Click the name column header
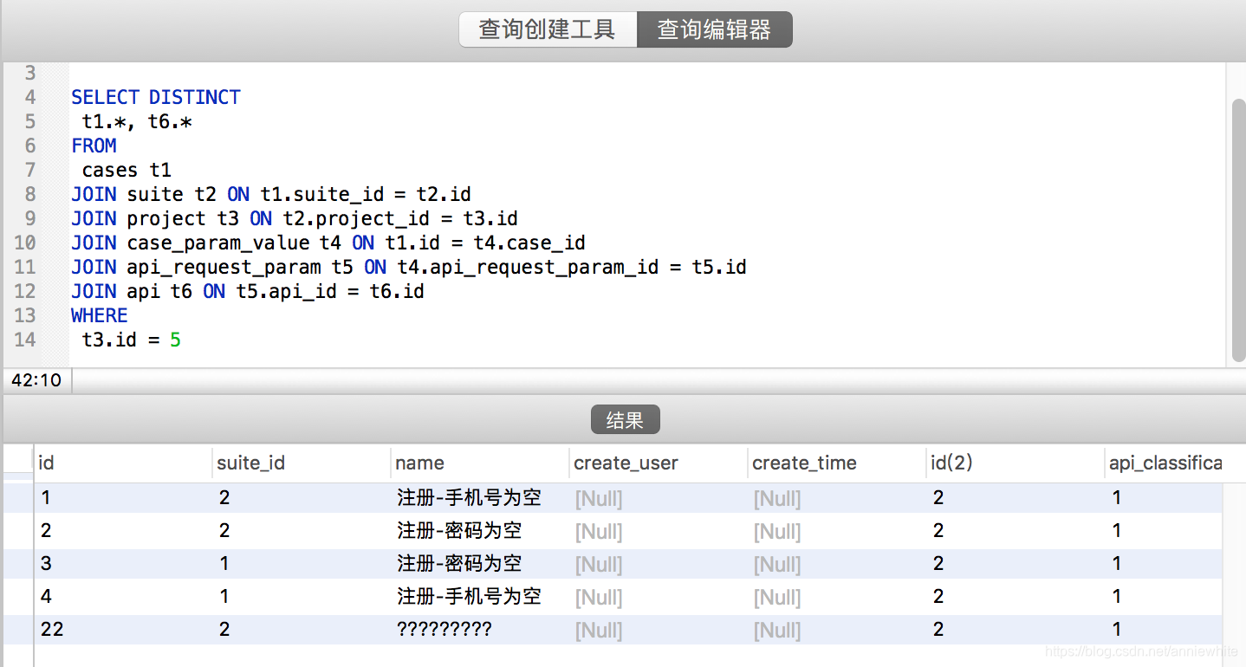 (480, 463)
